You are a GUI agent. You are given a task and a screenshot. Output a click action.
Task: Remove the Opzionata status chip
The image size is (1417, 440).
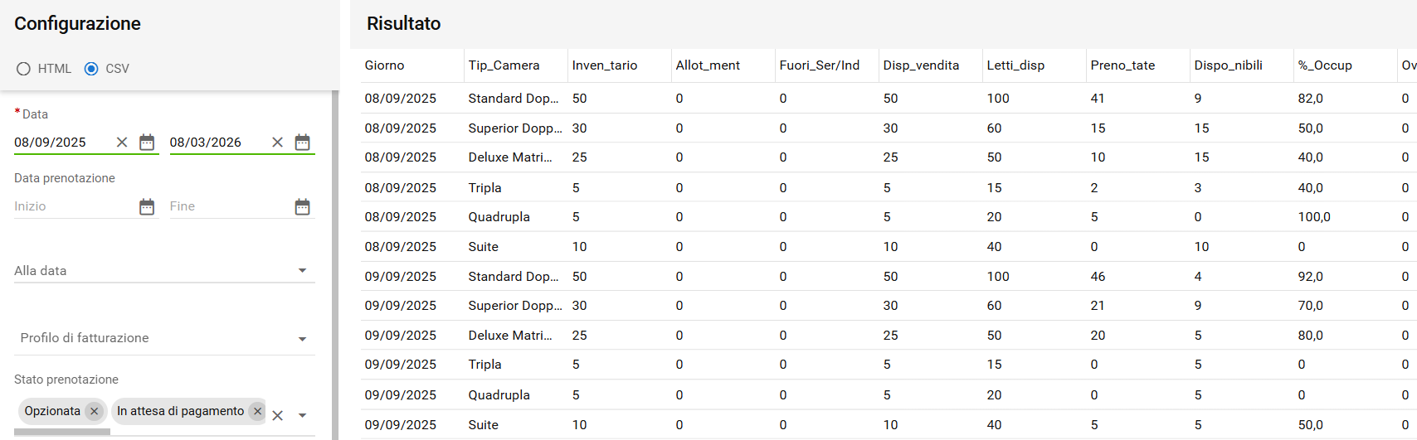click(x=95, y=411)
